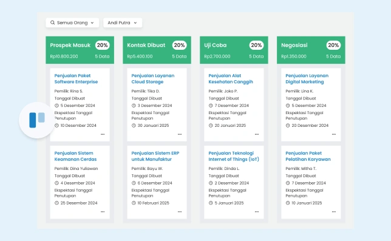Open more options on Penjualan Sistem ERP card
Screen dimensions: 391x241
(180, 212)
